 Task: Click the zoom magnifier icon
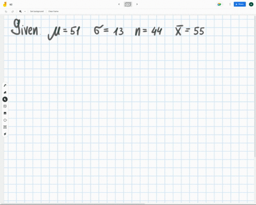click(x=20, y=12)
